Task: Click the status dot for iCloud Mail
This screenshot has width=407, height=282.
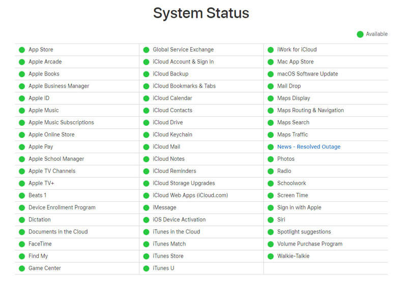Action: coord(146,147)
